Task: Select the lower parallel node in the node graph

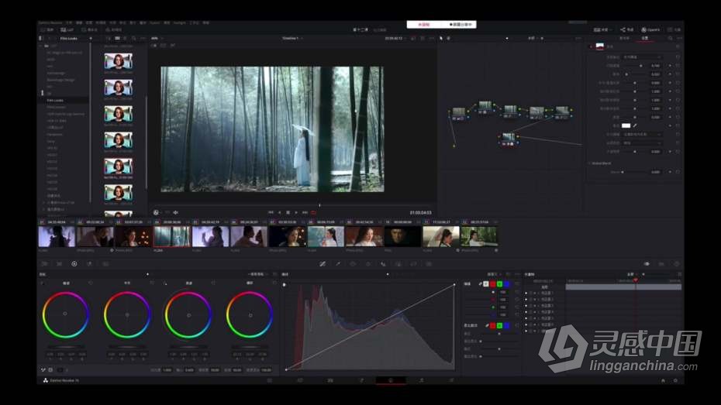Action: point(508,139)
